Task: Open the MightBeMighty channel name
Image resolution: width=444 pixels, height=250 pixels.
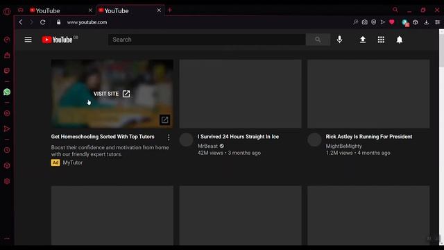Action: [x=344, y=146]
